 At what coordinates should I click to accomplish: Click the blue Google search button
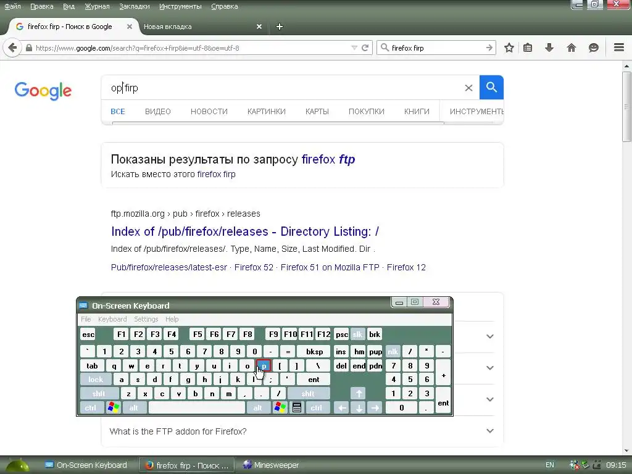tap(491, 87)
